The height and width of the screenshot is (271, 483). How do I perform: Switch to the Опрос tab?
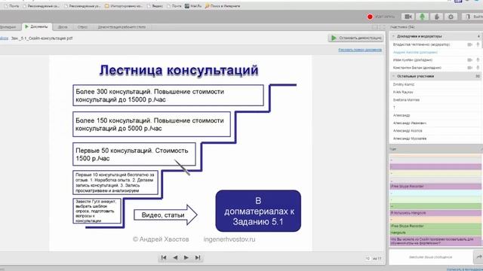pos(82,27)
